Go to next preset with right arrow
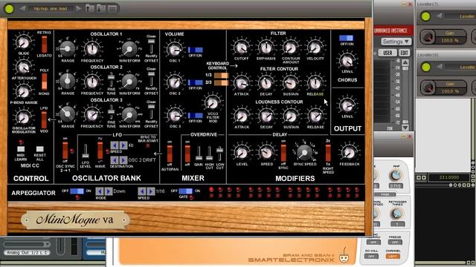476x267 pixels. click(79, 8)
